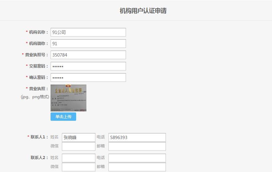This screenshot has height=172, width=272.
Task: Click into the 交易密码 password field
Action: click(x=88, y=66)
